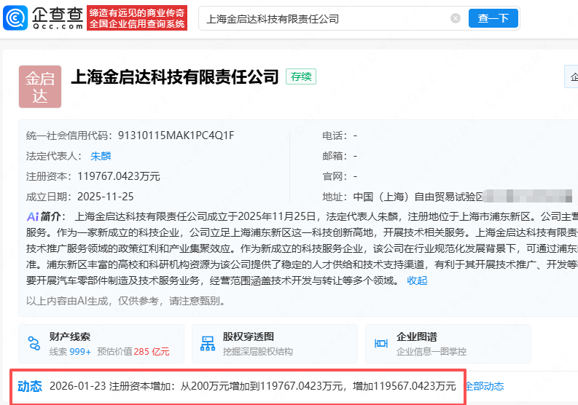This screenshot has height=405, width=578.
Task: Click the 企查查 Qcc.com wordmark
Action: 58,18
